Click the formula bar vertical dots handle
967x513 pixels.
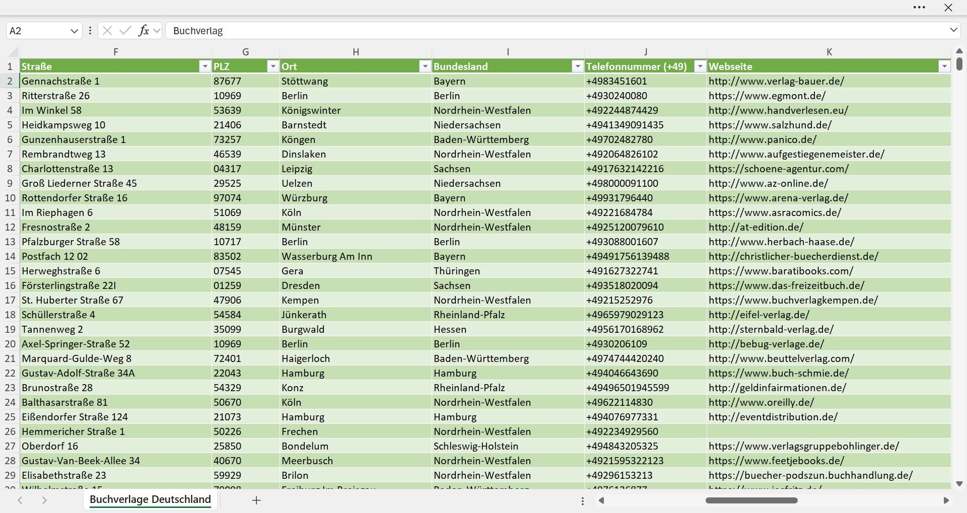[90, 31]
